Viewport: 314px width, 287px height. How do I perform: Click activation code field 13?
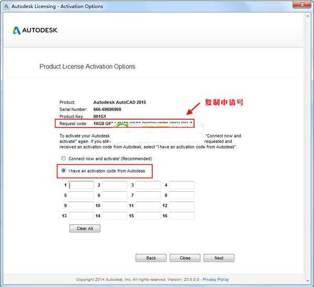[x=81, y=216]
